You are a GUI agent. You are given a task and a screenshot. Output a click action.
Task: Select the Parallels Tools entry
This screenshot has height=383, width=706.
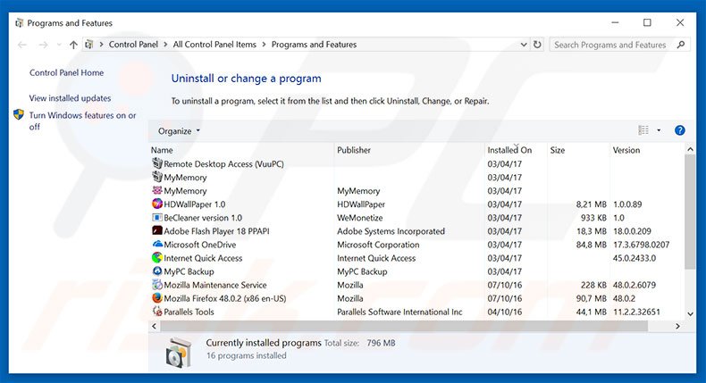click(x=189, y=312)
